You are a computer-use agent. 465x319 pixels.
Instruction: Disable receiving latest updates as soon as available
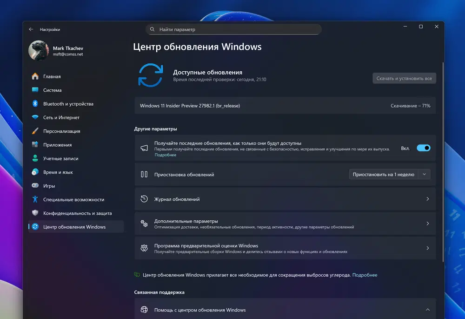[x=423, y=147]
